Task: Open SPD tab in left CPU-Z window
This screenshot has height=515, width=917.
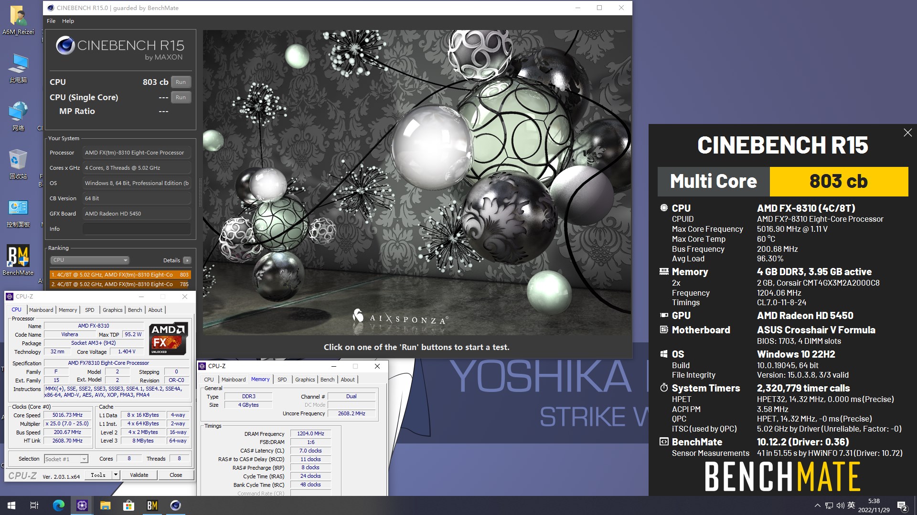Action: click(x=89, y=310)
